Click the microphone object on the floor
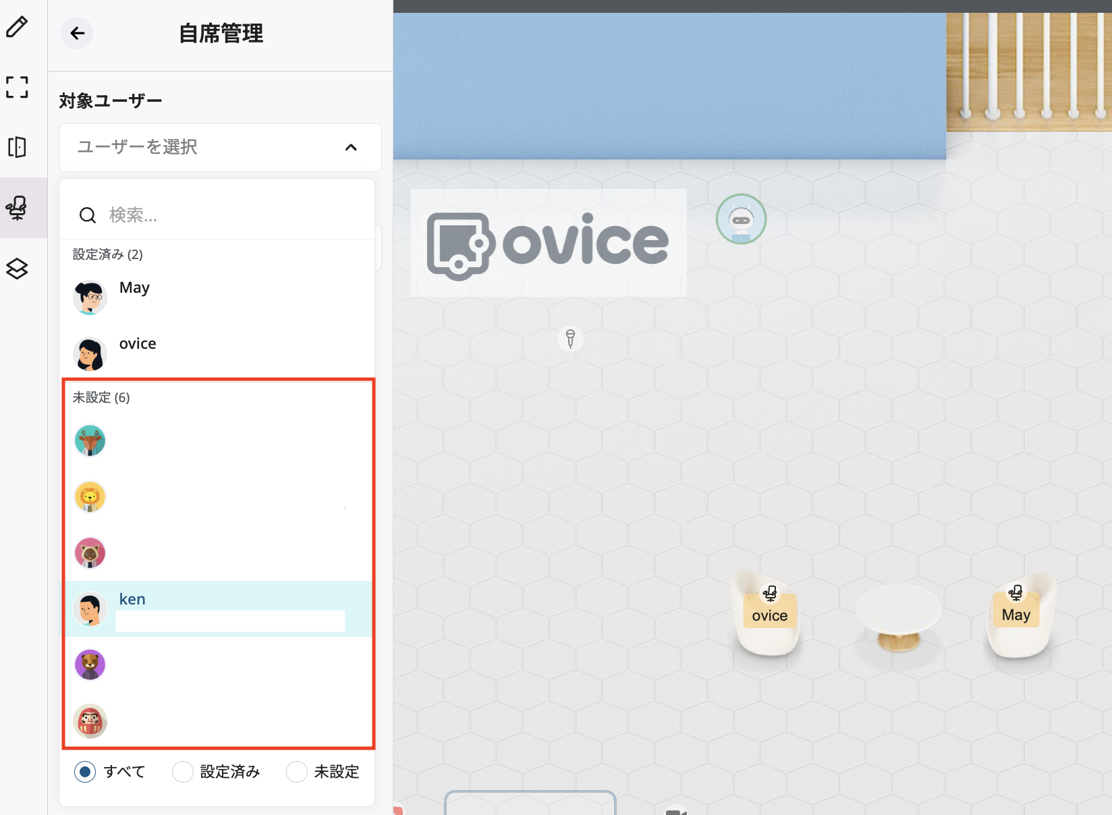Viewport: 1112px width, 815px height. pyautogui.click(x=570, y=338)
